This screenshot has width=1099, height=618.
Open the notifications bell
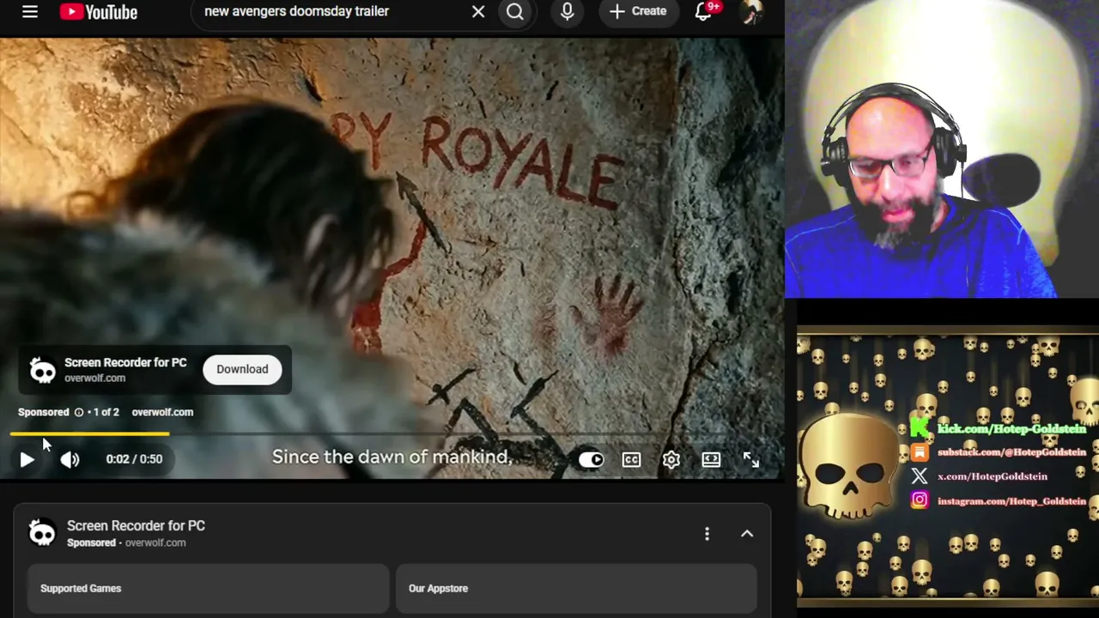(x=703, y=11)
